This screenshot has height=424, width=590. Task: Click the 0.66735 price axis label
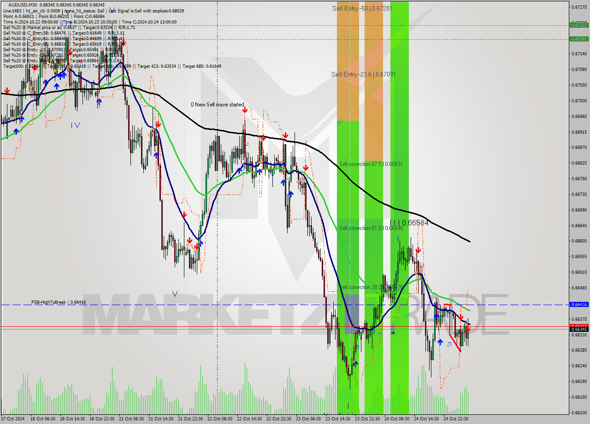pos(579,194)
